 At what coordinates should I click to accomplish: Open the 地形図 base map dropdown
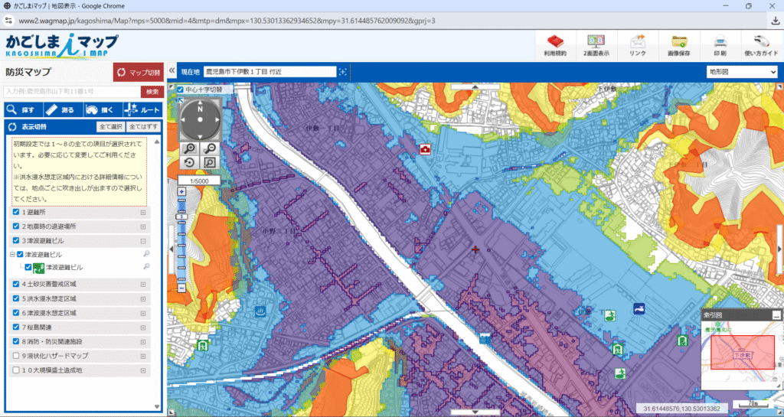tap(741, 72)
